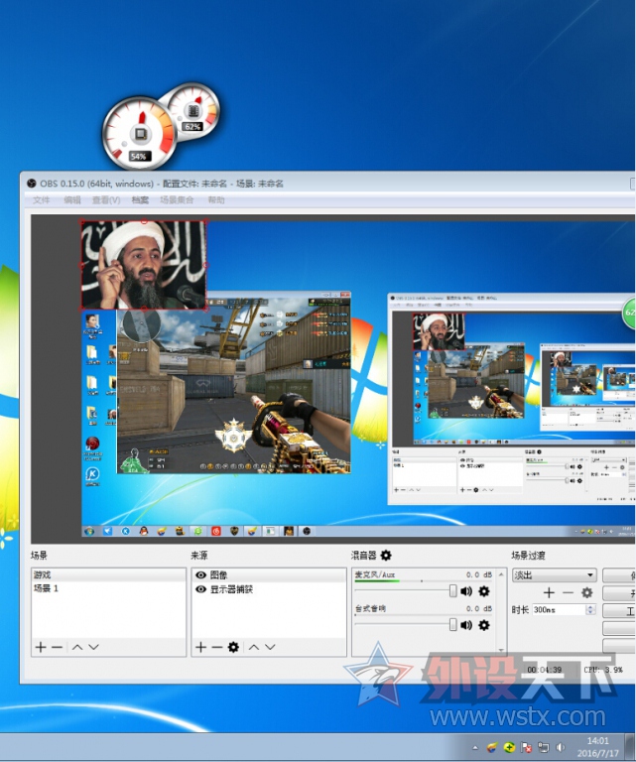Select the 显示器捕获 source row
This screenshot has width=636, height=762.
click(268, 589)
